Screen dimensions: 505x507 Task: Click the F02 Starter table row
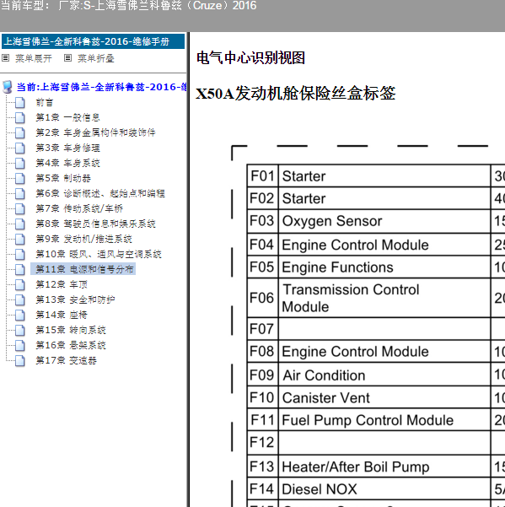pyautogui.click(x=376, y=198)
